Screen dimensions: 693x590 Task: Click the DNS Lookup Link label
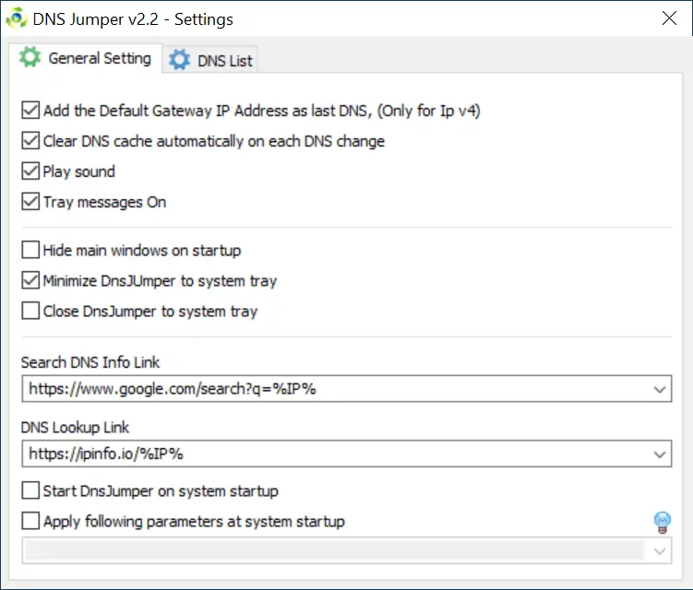point(75,428)
